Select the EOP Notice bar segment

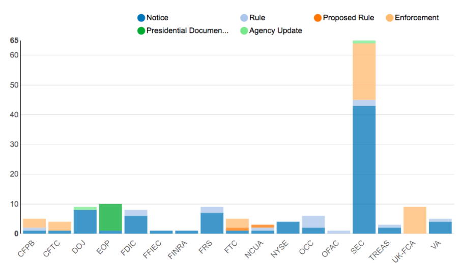point(110,232)
